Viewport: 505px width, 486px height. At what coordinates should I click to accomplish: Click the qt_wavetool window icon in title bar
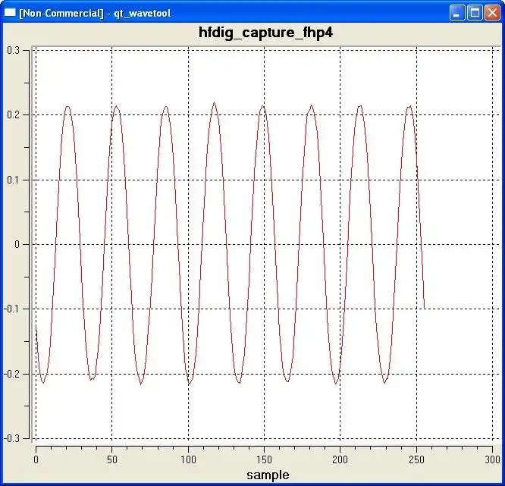[x=11, y=13]
